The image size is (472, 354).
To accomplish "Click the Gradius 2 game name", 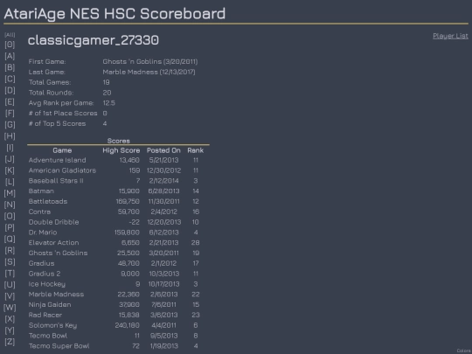I will pos(45,274).
